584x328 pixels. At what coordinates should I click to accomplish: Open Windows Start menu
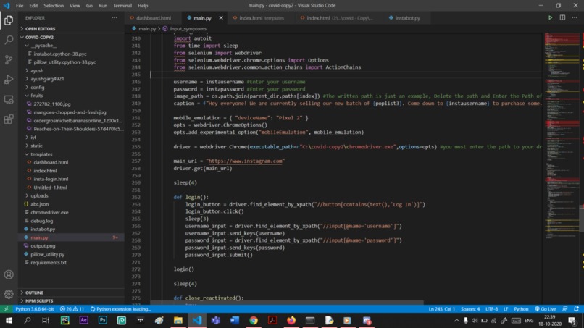click(9, 321)
